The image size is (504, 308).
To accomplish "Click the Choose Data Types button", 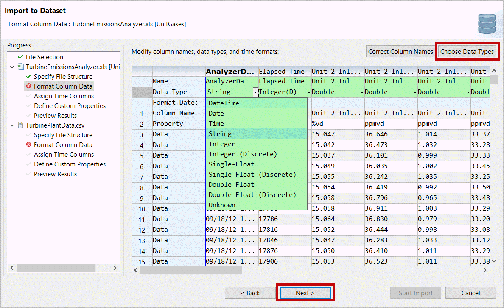I will pos(467,52).
